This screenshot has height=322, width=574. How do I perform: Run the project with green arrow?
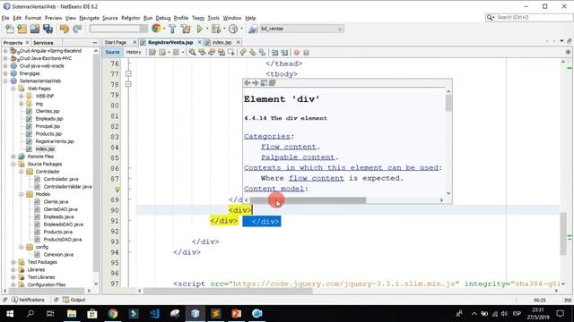click(199, 29)
